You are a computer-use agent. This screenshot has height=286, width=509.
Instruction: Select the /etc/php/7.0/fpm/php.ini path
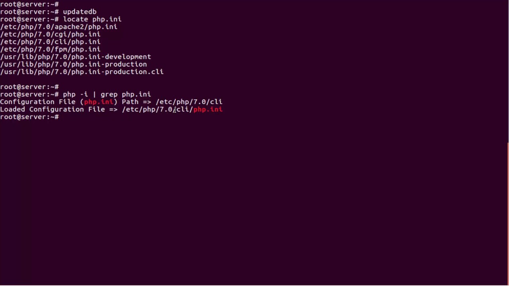pos(50,49)
